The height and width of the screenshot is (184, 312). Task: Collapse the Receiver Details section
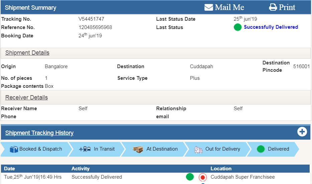pyautogui.click(x=26, y=98)
